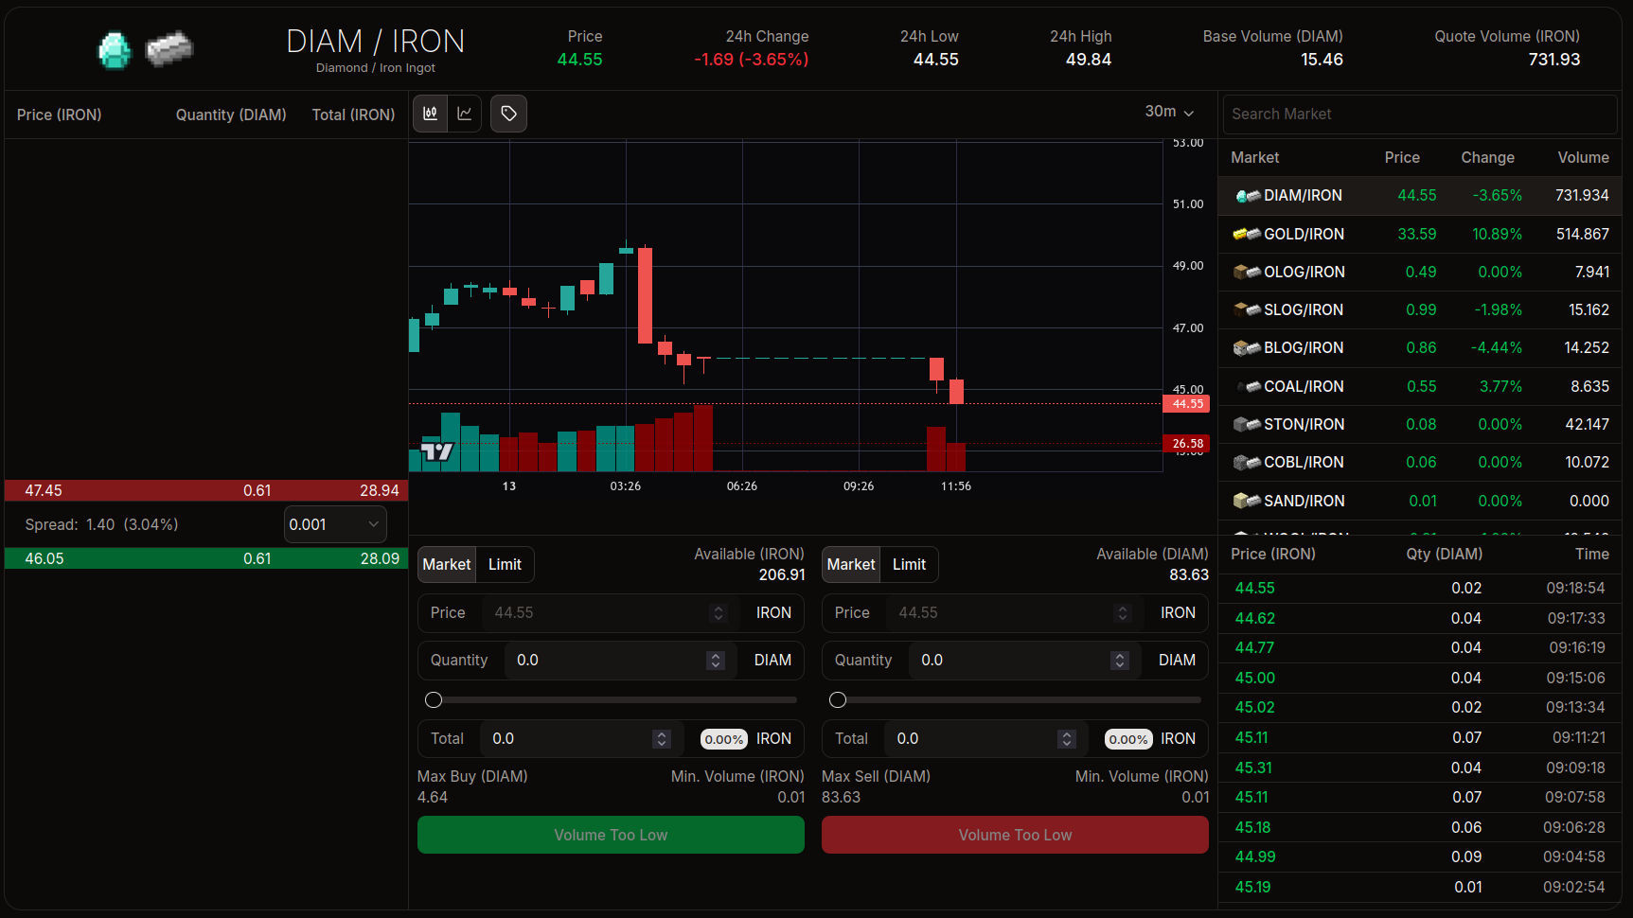Viewport: 1633px width, 918px height.
Task: Toggle sell order type to Limit
Action: [x=909, y=565]
